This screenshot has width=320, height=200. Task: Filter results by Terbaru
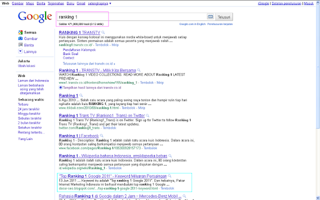click(x=23, y=104)
